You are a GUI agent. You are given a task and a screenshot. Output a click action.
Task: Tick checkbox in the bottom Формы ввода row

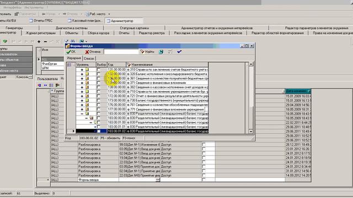(204, 180)
